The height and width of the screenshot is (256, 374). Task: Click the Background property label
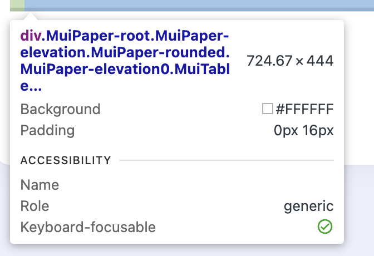click(x=60, y=109)
